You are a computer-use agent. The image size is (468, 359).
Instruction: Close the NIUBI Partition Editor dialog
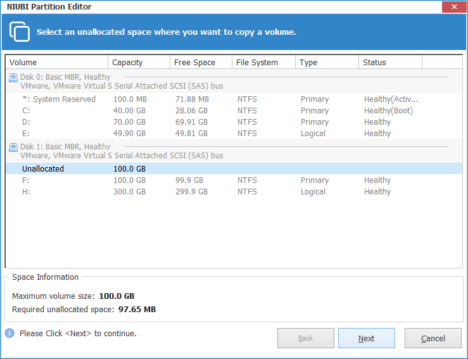[453, 7]
